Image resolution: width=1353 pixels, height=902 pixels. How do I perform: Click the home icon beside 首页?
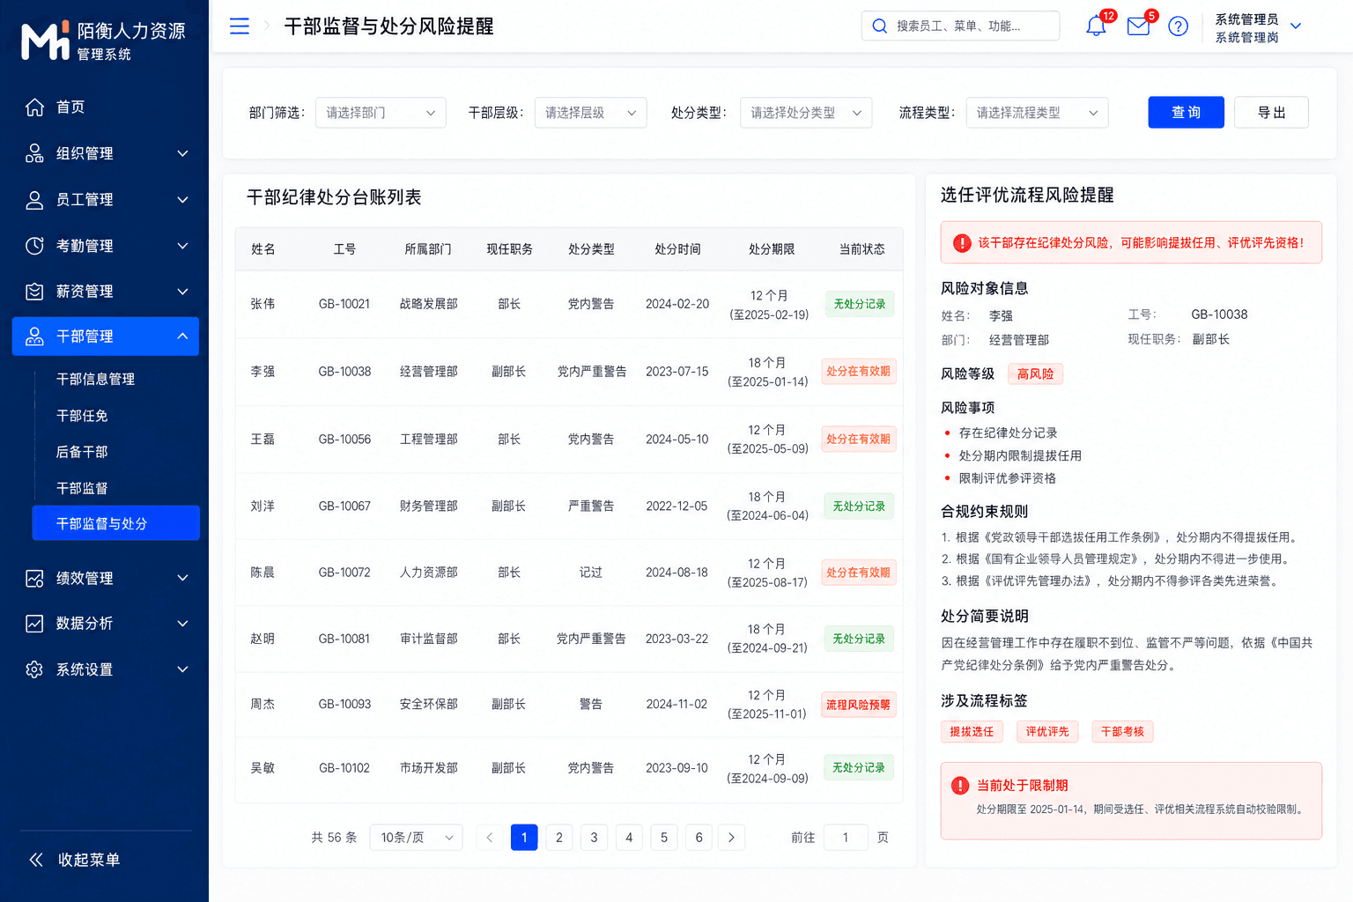click(34, 107)
